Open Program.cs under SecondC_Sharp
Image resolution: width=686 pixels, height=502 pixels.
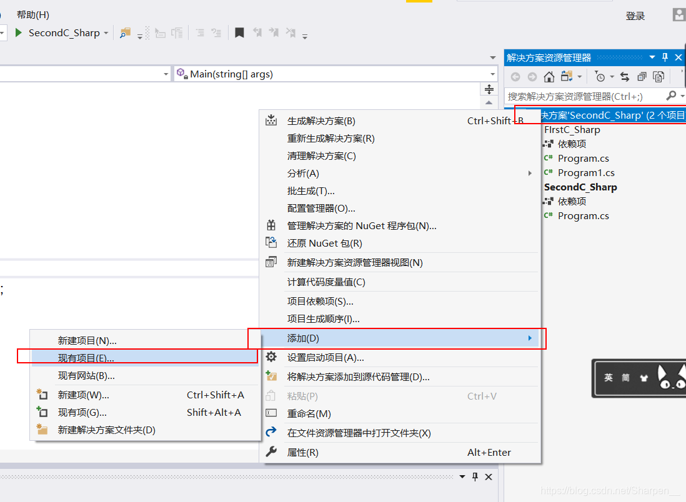(x=583, y=215)
